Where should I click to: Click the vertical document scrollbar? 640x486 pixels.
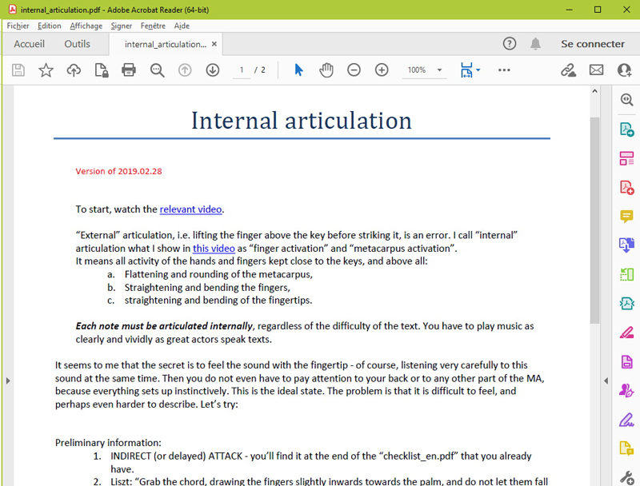tap(594, 216)
